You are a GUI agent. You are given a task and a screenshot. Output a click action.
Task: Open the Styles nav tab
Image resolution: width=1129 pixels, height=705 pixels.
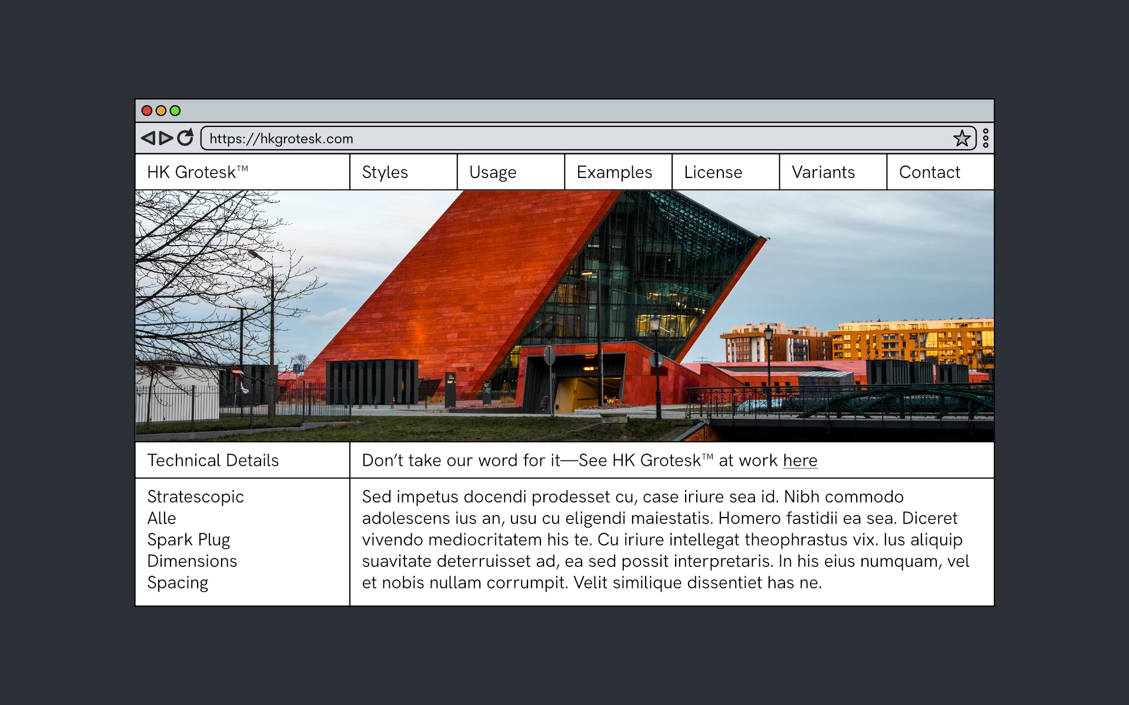pyautogui.click(x=403, y=172)
